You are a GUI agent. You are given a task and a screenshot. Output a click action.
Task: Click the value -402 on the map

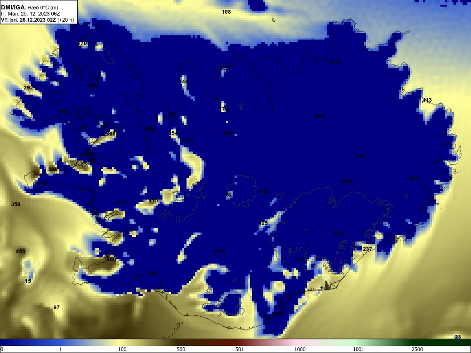[42, 183]
